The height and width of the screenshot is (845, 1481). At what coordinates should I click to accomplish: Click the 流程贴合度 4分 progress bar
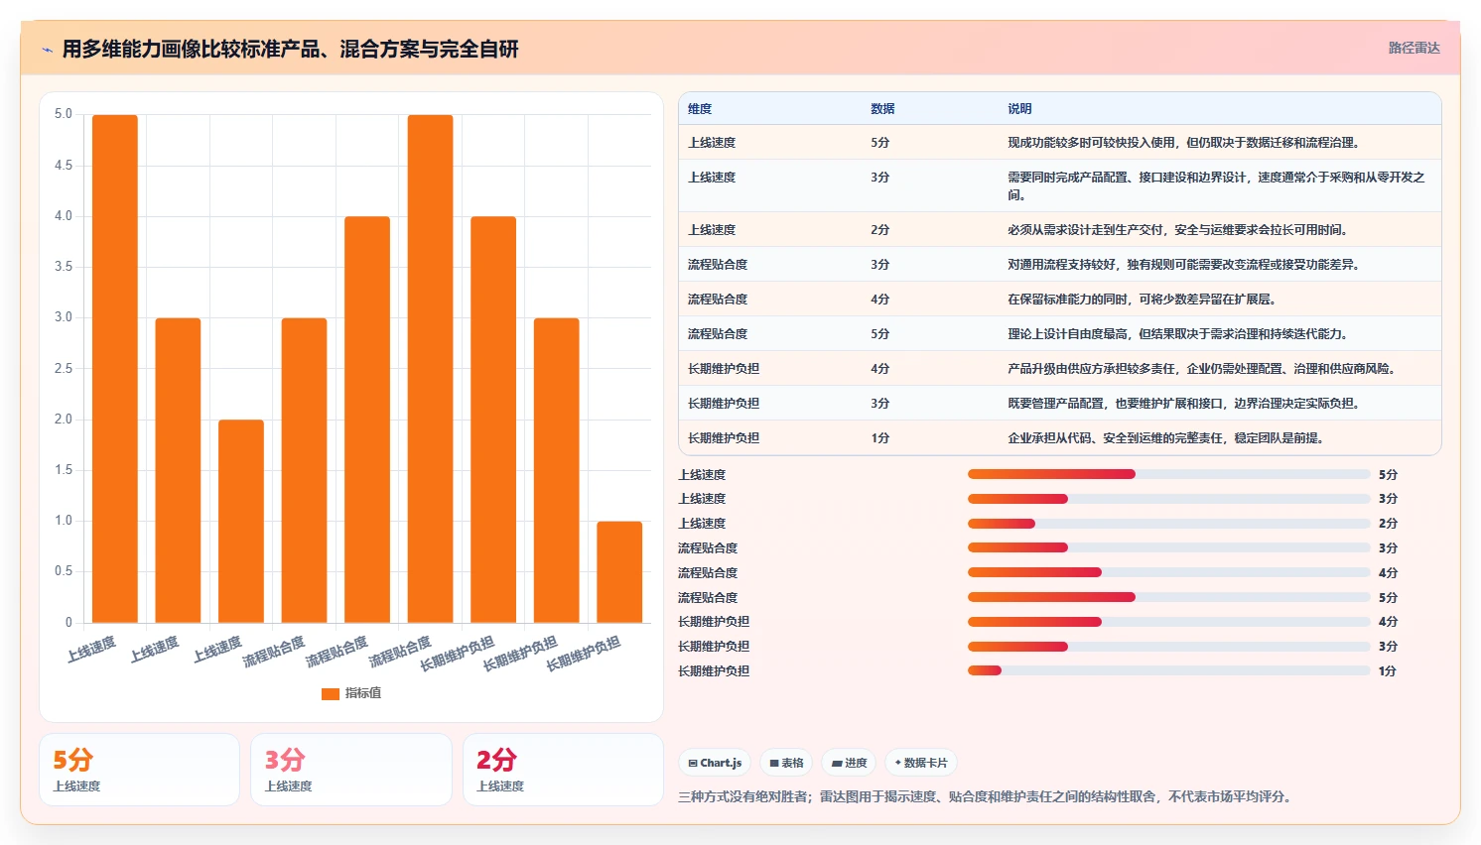click(1168, 572)
